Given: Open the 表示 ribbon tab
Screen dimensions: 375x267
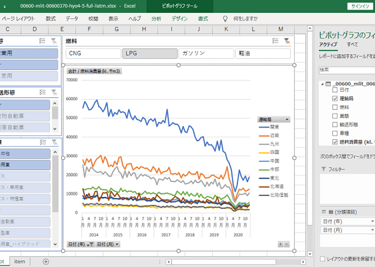Looking at the screenshot, I should click(x=113, y=19).
